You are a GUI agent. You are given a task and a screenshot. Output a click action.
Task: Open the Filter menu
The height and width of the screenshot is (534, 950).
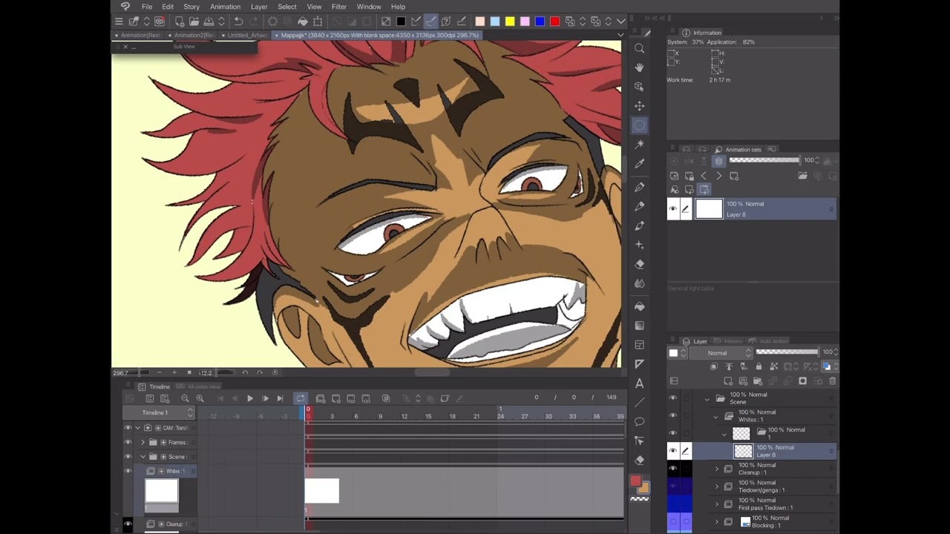338,7
